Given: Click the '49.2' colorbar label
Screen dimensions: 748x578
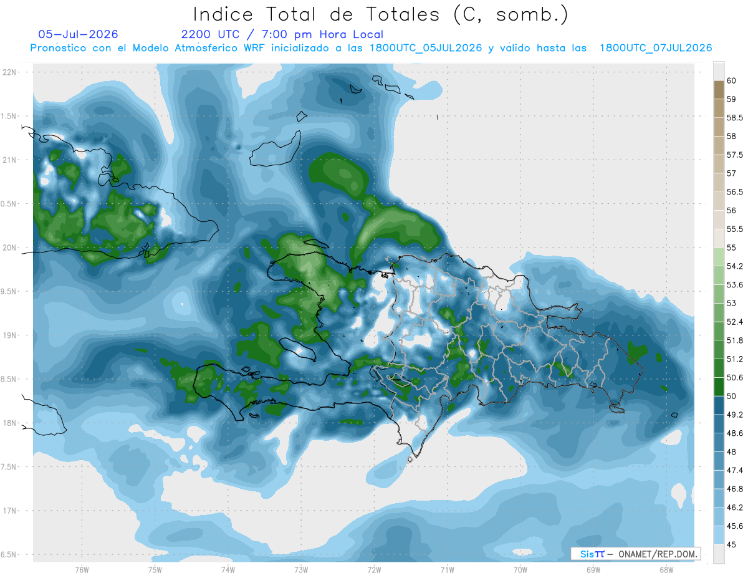Looking at the screenshot, I should (x=735, y=415).
